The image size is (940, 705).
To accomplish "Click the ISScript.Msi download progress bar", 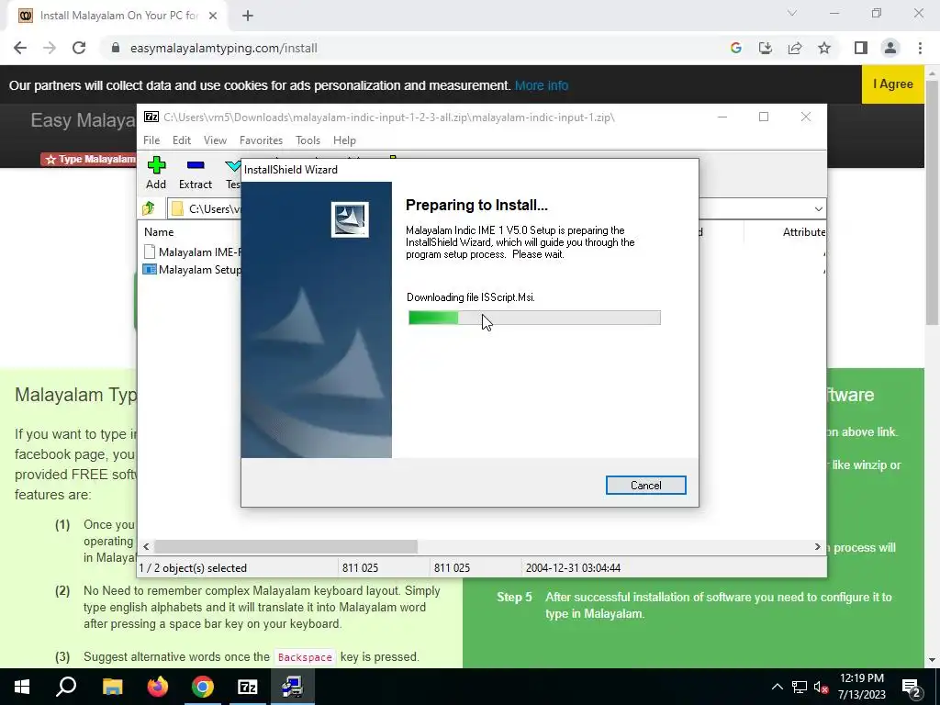I will point(534,318).
